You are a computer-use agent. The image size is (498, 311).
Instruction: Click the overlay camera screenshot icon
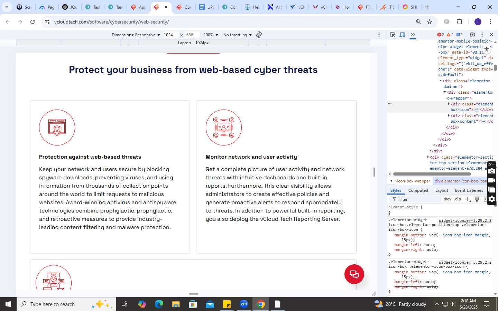click(x=492, y=171)
